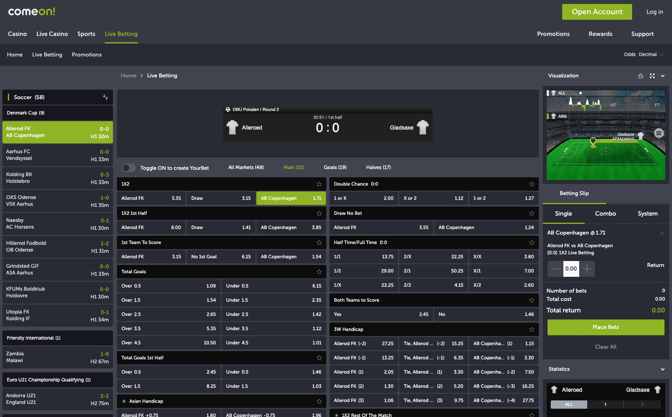This screenshot has width=672, height=417.
Task: Collapse the Visualization panel
Action: 663,76
